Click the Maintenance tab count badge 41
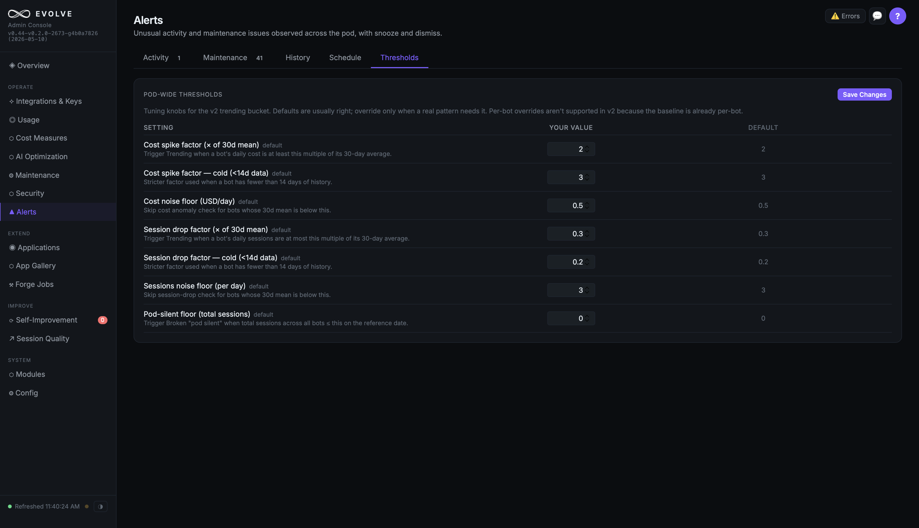919x528 pixels. 259,58
